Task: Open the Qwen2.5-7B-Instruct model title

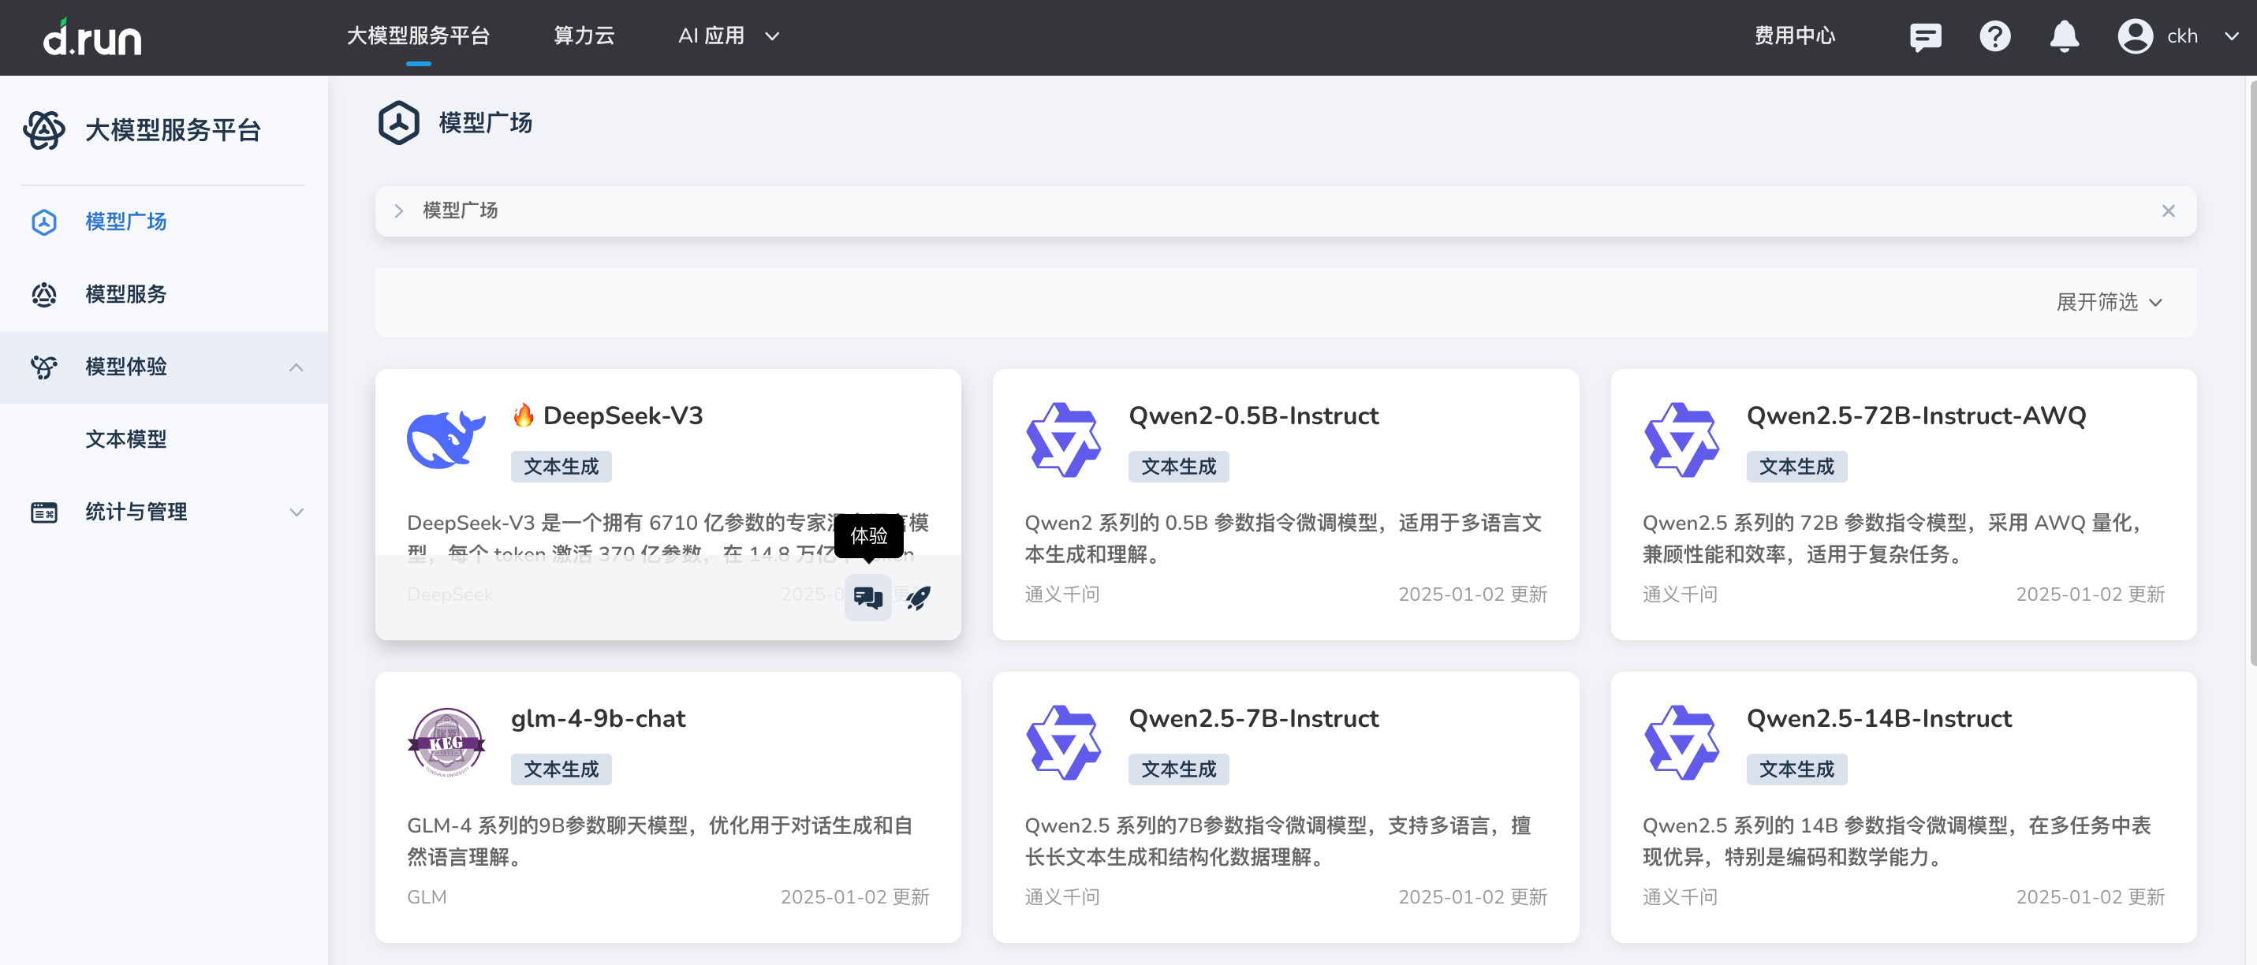Action: pos(1253,718)
